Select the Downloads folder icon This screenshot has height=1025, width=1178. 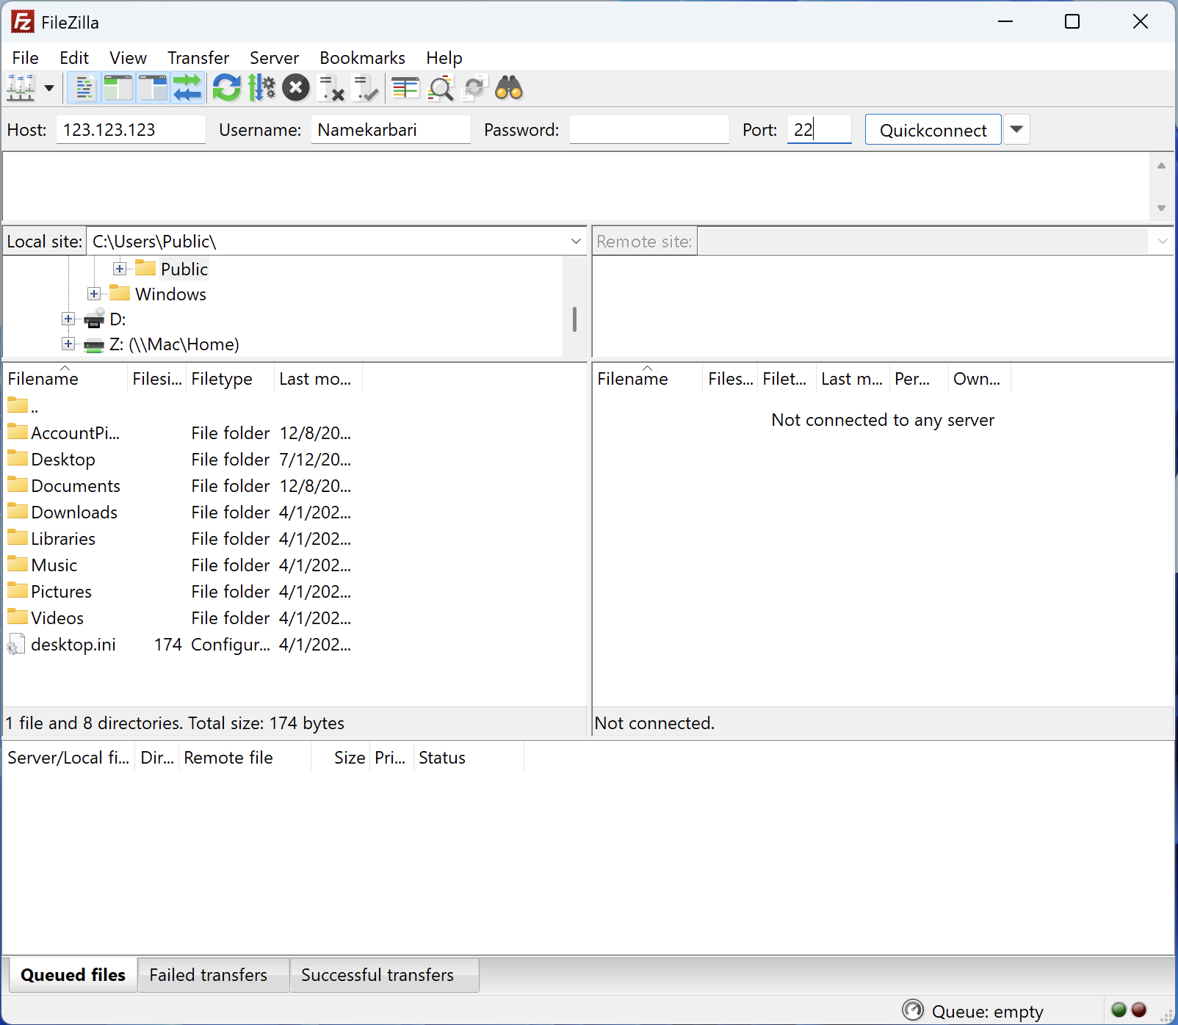pyautogui.click(x=18, y=511)
